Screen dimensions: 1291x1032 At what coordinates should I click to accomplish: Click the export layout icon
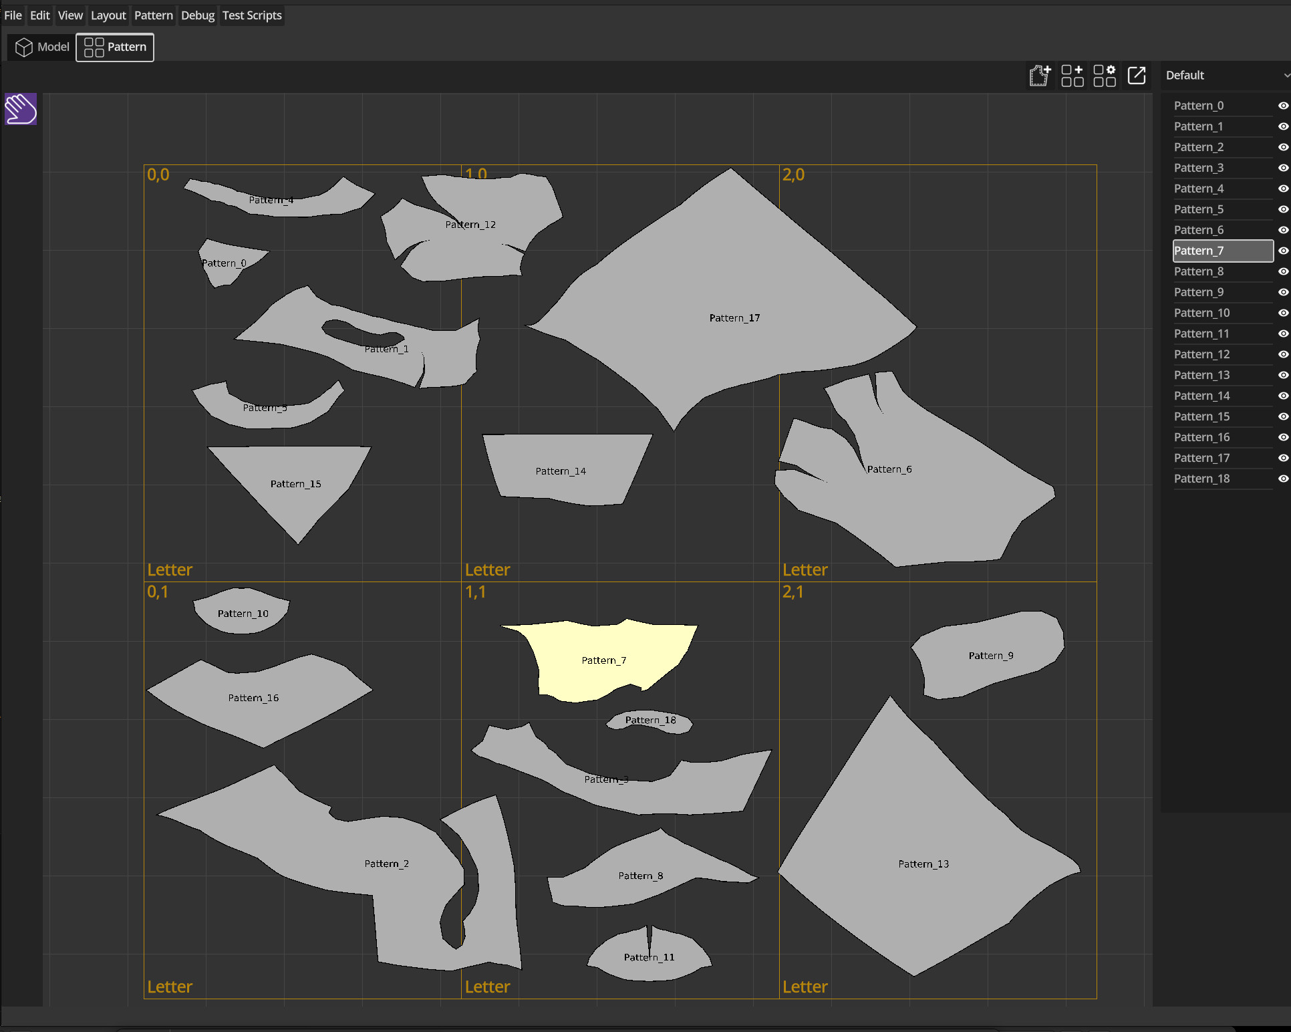pyautogui.click(x=1137, y=76)
